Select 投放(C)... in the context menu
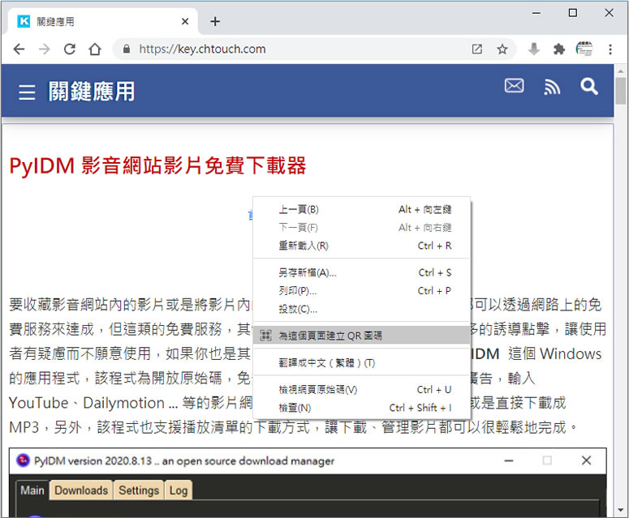Screen dimensions: 629x518 point(361,309)
